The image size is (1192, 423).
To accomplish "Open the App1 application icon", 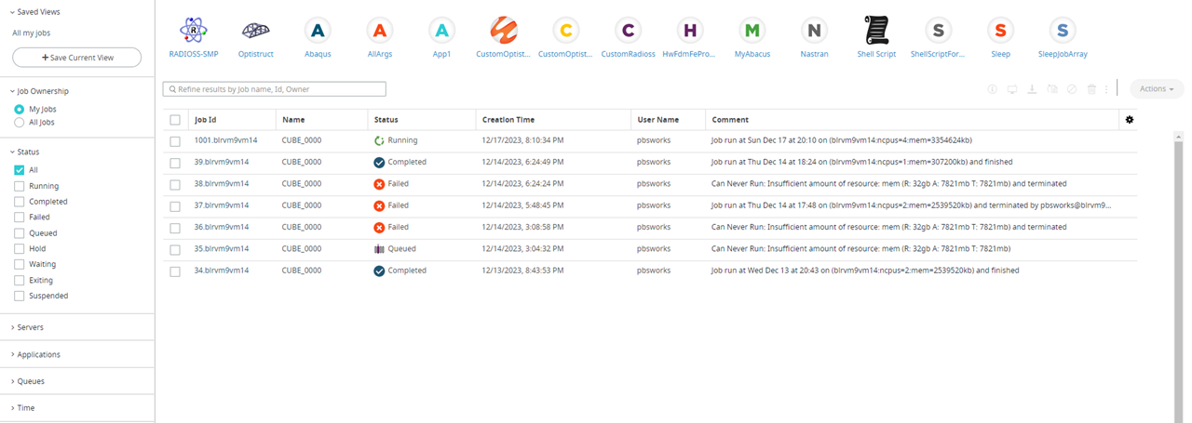I will pyautogui.click(x=441, y=31).
